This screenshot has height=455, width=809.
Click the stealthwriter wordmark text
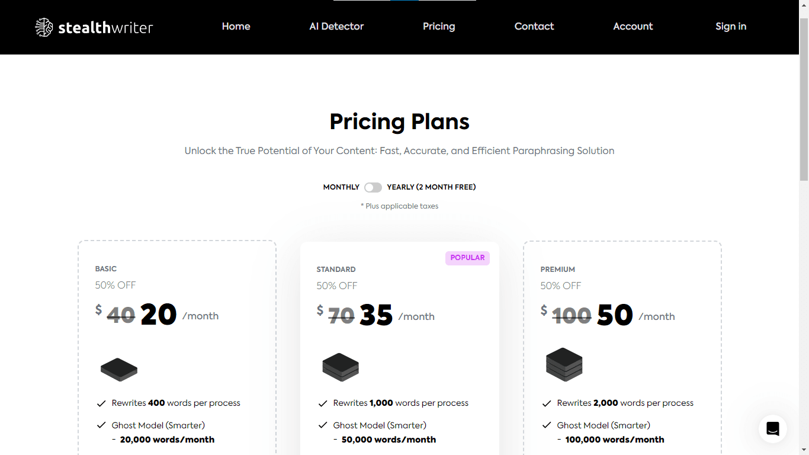106,27
